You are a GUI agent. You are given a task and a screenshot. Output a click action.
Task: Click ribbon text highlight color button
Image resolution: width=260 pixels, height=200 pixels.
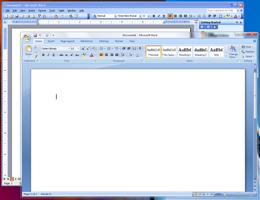(x=84, y=55)
